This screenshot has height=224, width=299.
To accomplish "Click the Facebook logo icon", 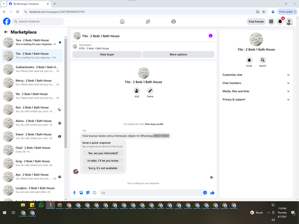I will [x=7, y=22].
